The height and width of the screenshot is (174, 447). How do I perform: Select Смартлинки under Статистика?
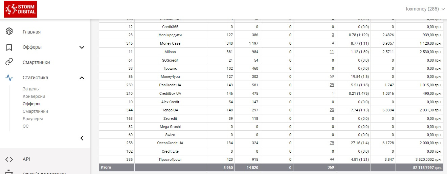click(35, 111)
